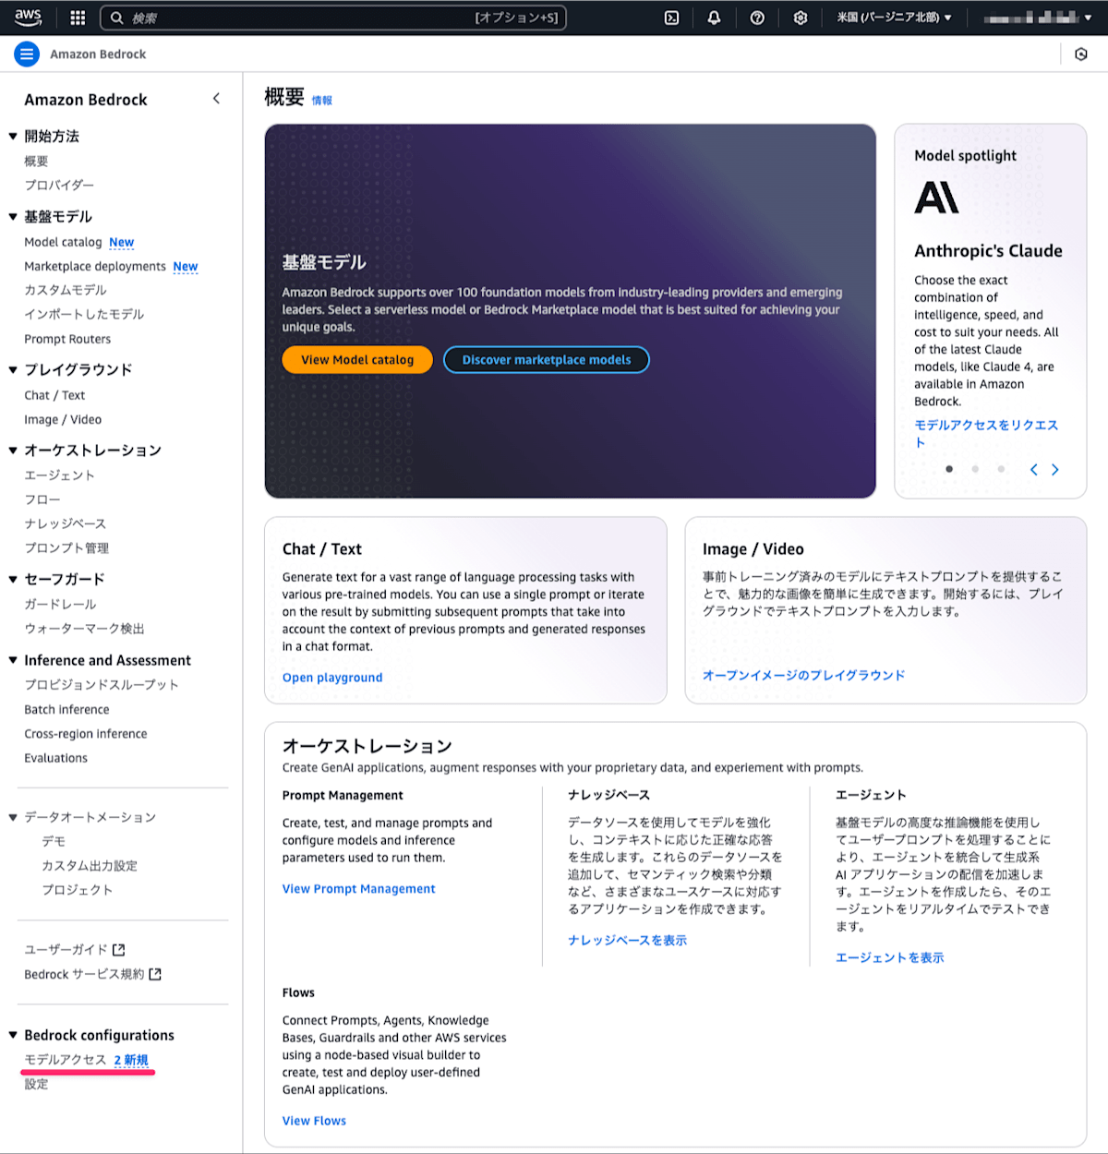
Task: Open the settings gear in top bar
Action: click(x=801, y=18)
